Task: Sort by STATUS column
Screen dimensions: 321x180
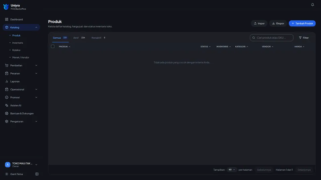Action: coord(205,47)
